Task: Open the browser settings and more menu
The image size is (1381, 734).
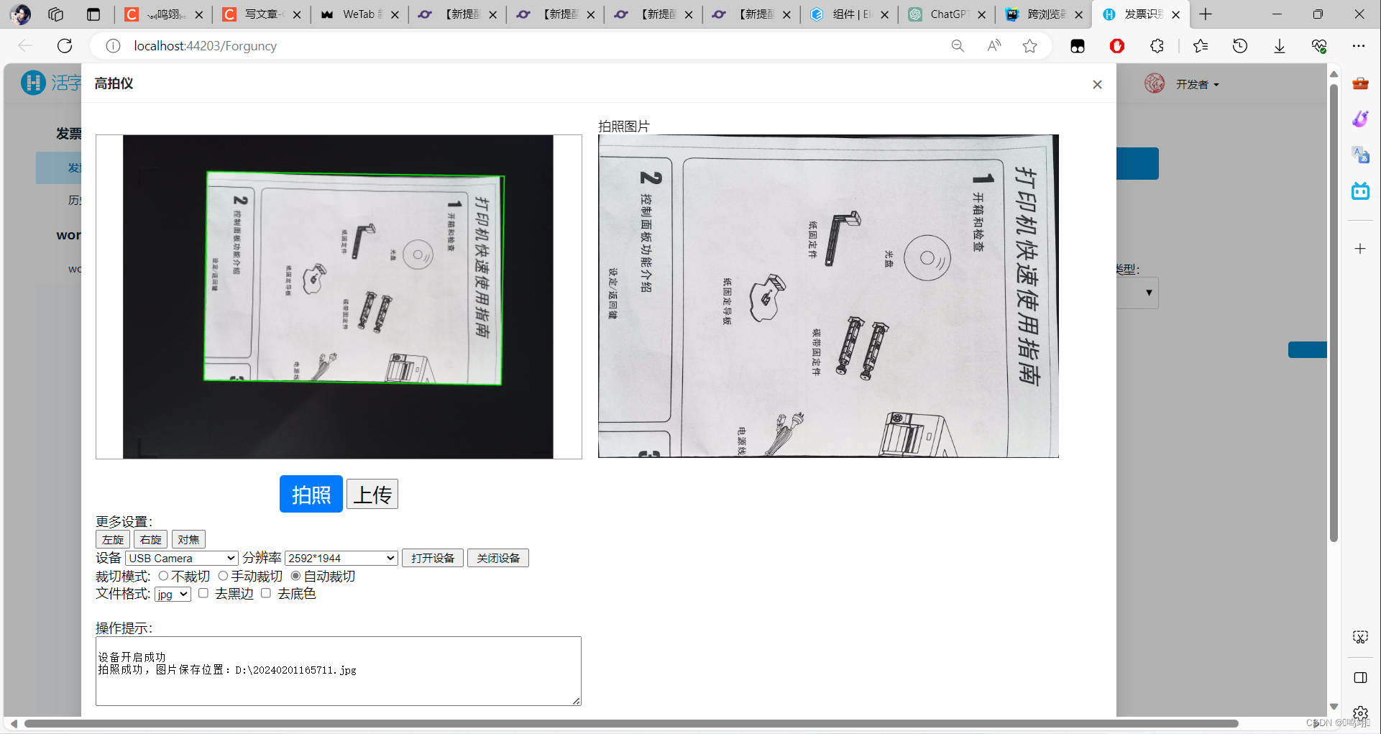Action: (x=1359, y=46)
